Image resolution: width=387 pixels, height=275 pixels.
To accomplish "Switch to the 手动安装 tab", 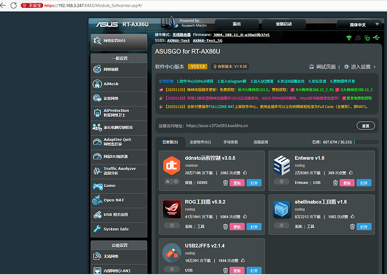I will point(231,142).
